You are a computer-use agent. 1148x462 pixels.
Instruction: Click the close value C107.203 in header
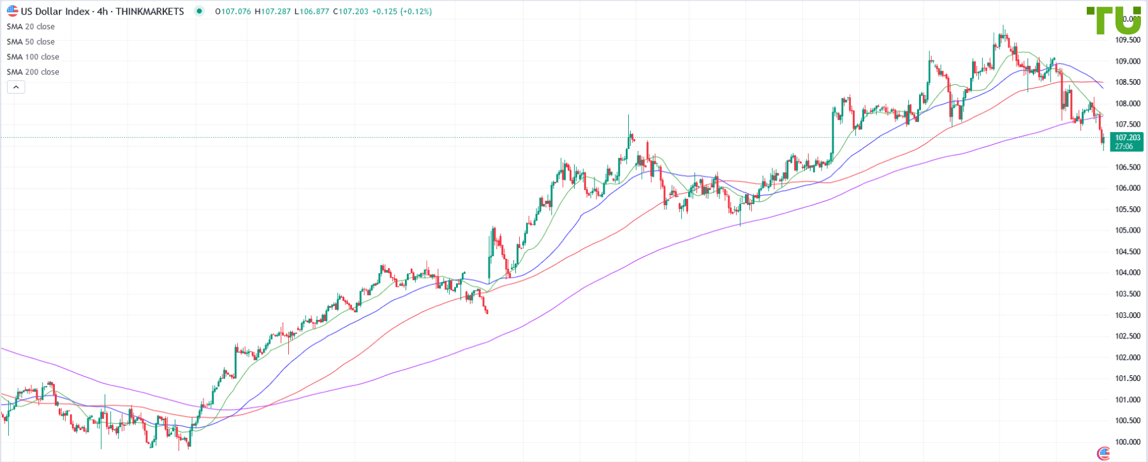pyautogui.click(x=351, y=11)
